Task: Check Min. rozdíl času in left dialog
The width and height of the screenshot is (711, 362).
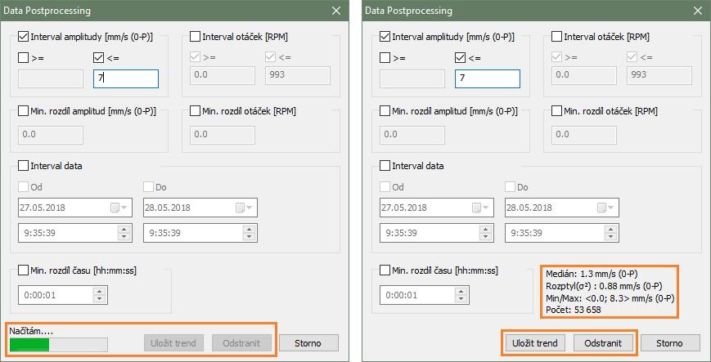Action: pos(24,270)
